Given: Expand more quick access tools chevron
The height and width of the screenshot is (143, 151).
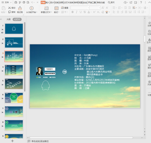Looking at the screenshot, I should (x=37, y=2).
